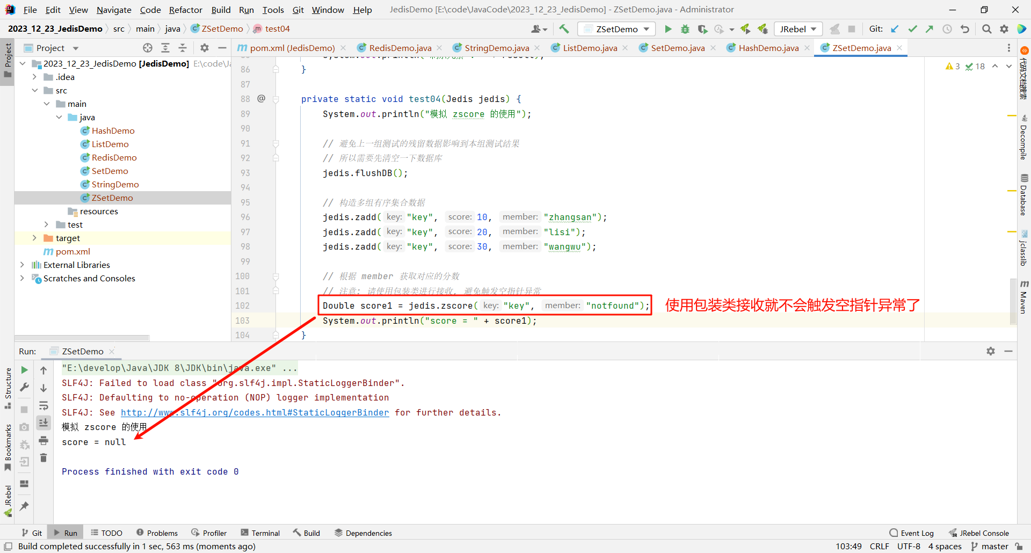Change CRLF line separator in status bar
Screen dimensions: 1031x553
pos(879,546)
